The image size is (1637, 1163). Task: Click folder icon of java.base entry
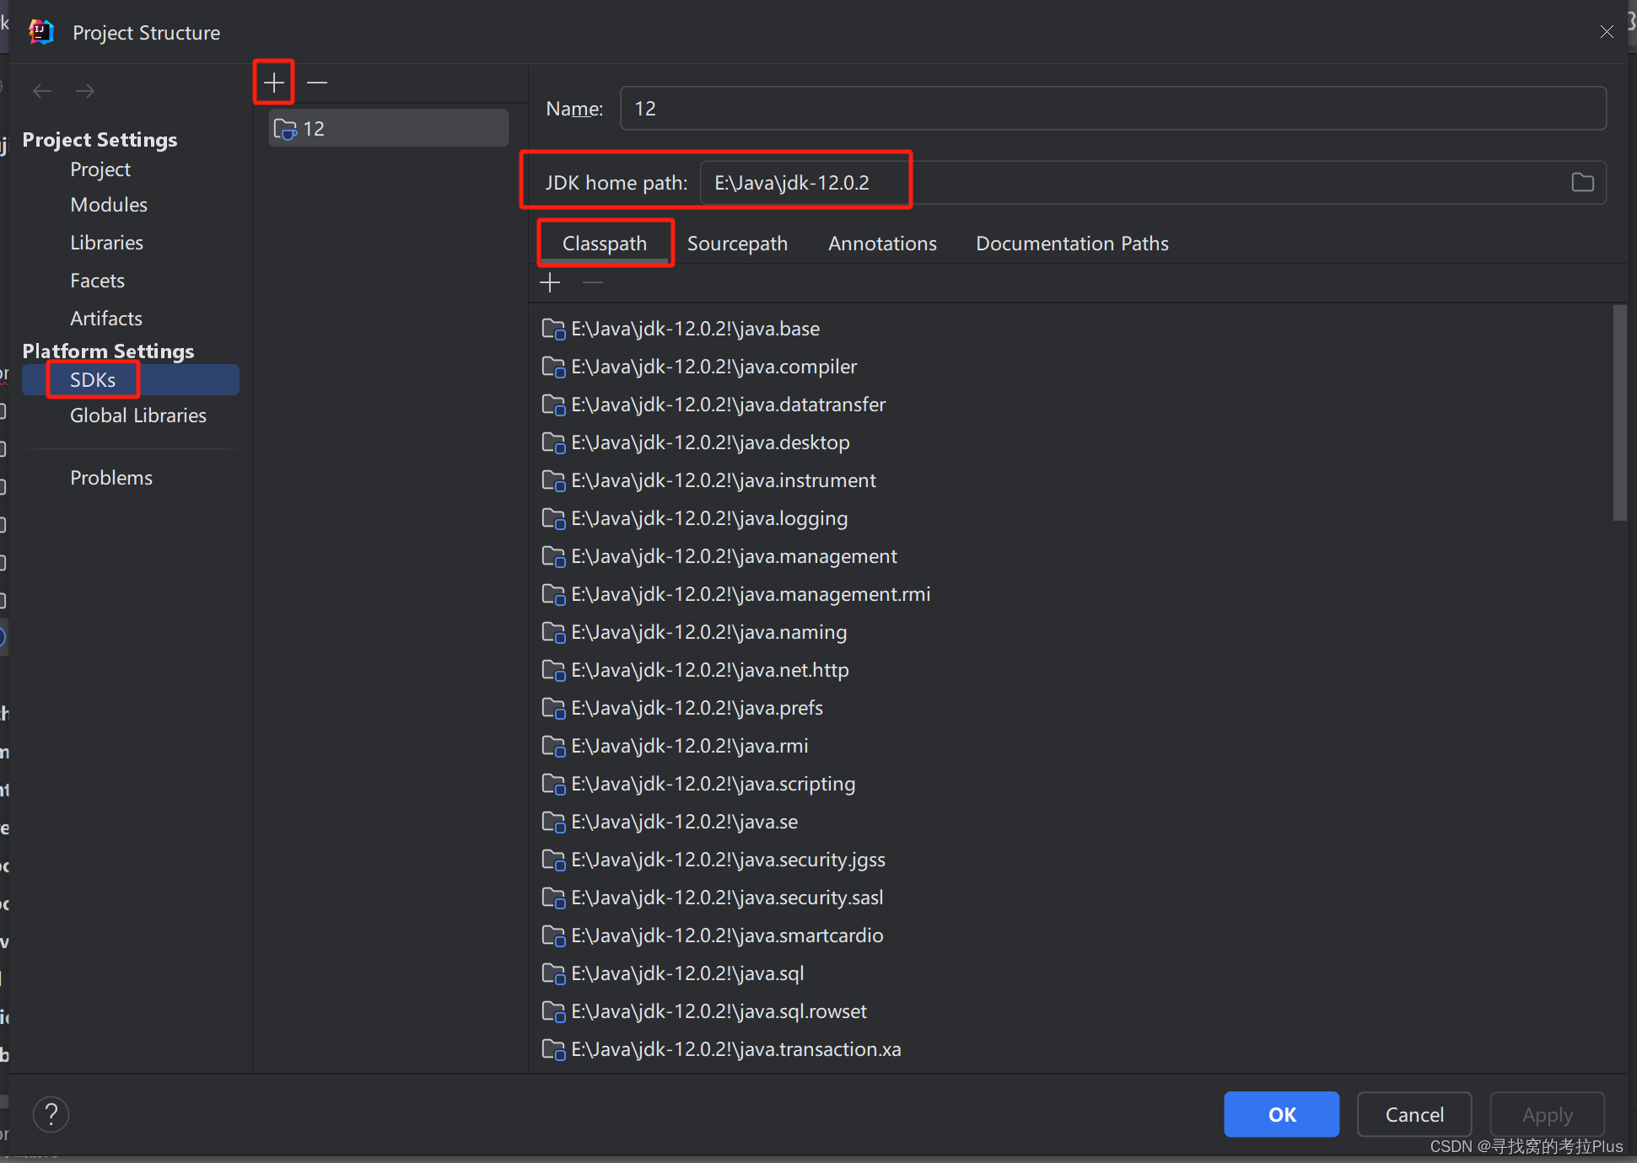tap(553, 329)
